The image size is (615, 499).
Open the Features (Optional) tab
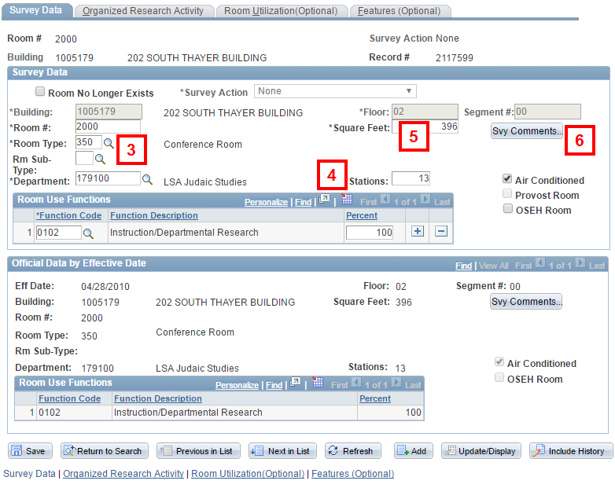coord(399,11)
